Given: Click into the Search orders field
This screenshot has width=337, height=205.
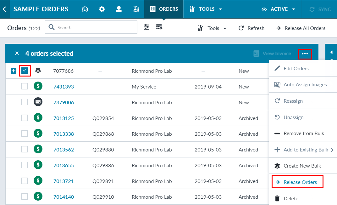Looking at the screenshot, I should click(91, 27).
